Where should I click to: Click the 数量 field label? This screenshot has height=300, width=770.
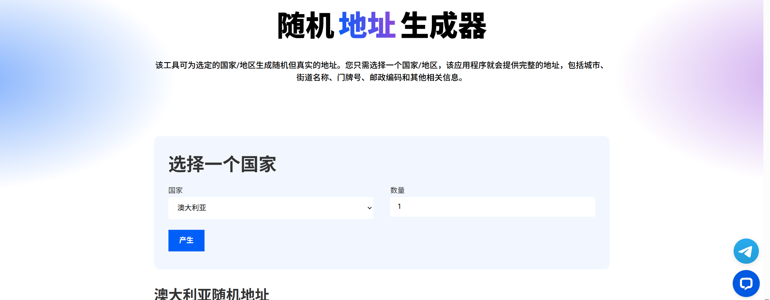point(397,190)
